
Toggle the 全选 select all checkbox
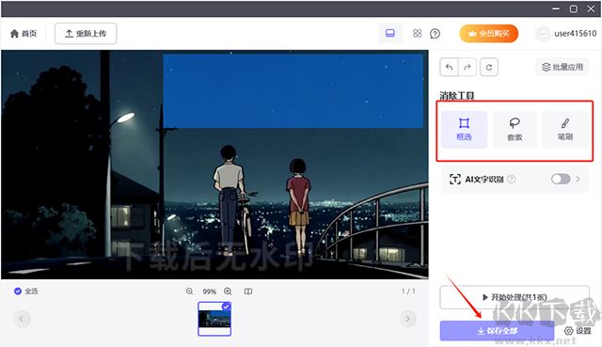[18, 291]
